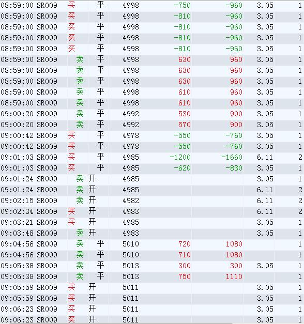Click the -750 value in the top row
The height and width of the screenshot is (324, 304).
(x=182, y=5)
